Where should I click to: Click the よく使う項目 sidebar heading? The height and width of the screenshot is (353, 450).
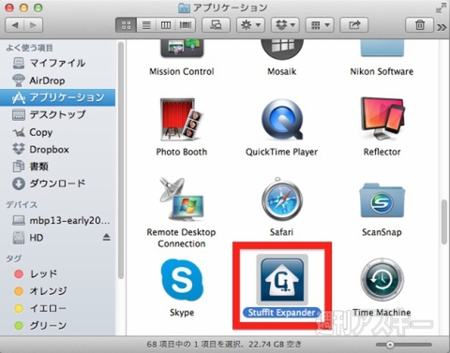point(30,48)
